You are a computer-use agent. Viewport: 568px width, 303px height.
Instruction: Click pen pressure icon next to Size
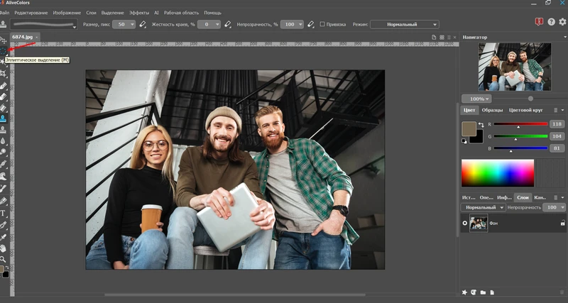(143, 24)
